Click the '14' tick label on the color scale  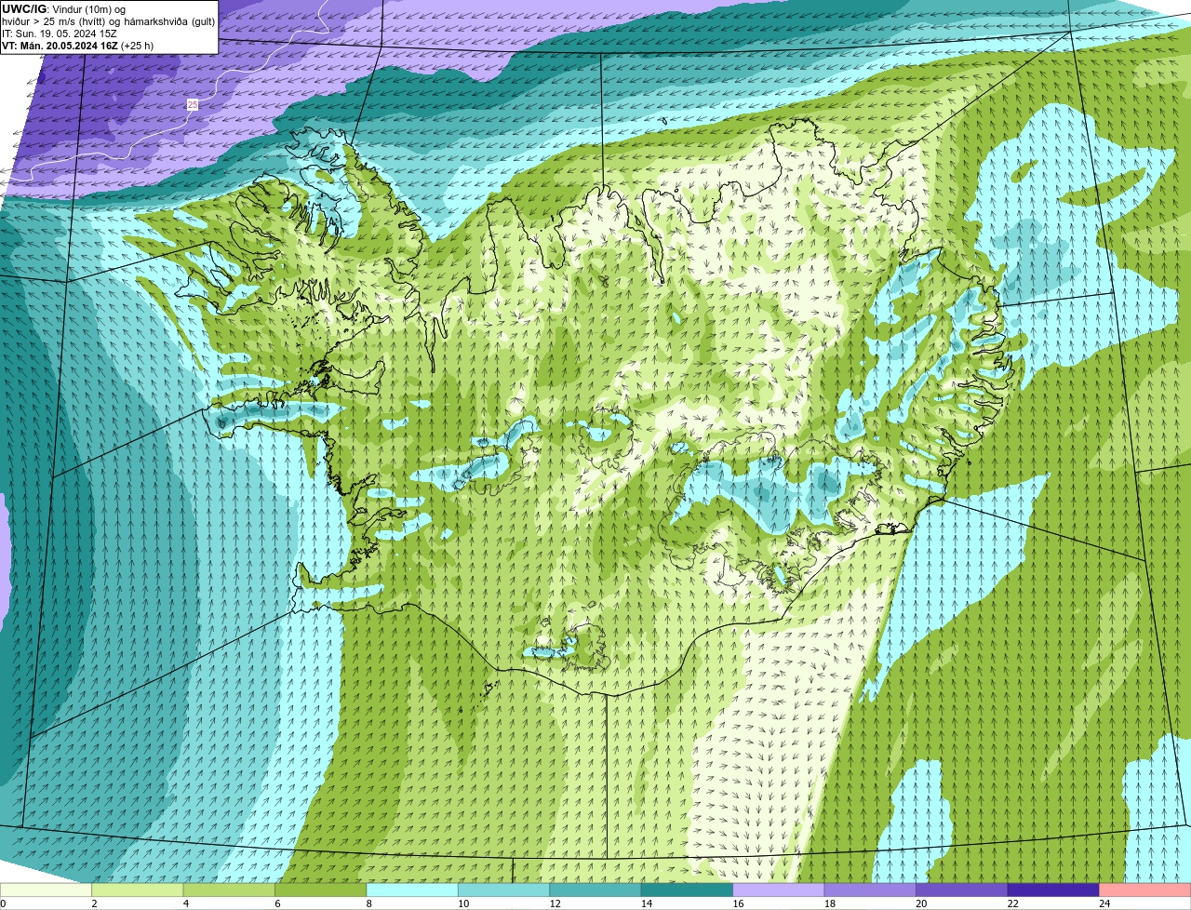(x=646, y=903)
